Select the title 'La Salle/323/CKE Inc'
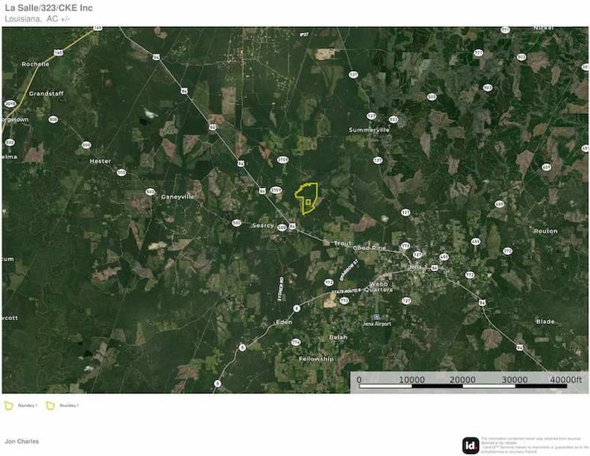The image size is (590, 456). (x=49, y=8)
